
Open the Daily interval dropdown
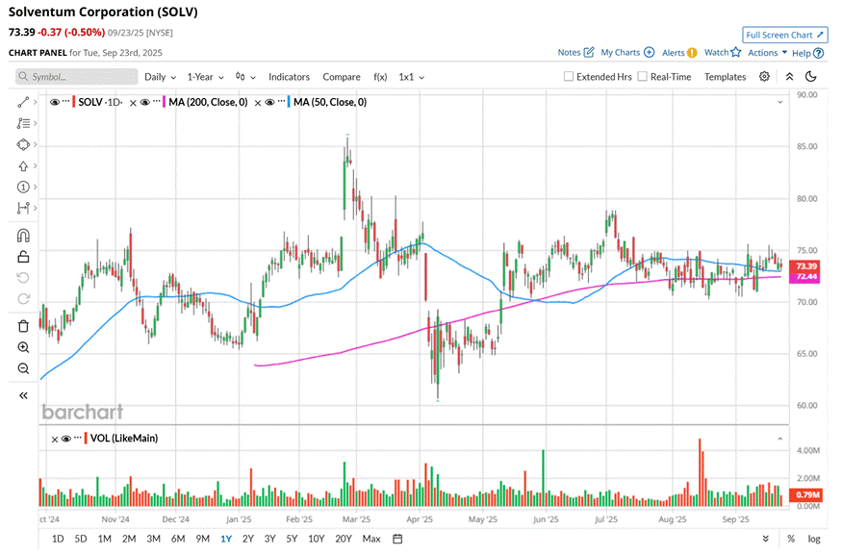pos(160,77)
